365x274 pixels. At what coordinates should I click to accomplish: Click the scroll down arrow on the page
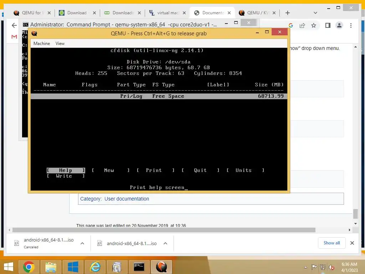point(355,224)
